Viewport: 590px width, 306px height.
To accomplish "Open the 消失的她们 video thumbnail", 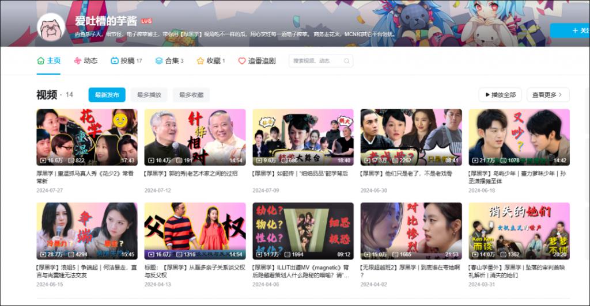I will (519, 231).
